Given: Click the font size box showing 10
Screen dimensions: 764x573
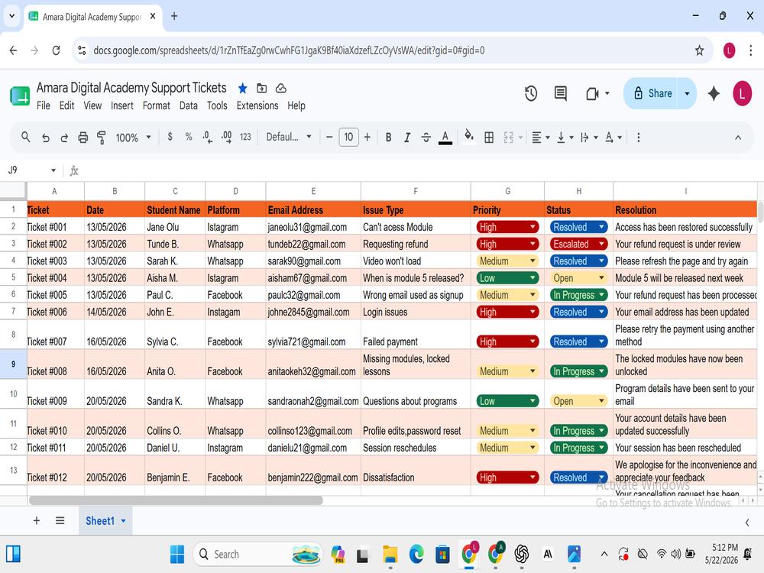Looking at the screenshot, I should [x=348, y=137].
